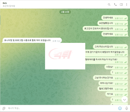Screen dimensions: 130x112
Task: Select the 머하시는거죠? message
Action: tap(113, 83)
